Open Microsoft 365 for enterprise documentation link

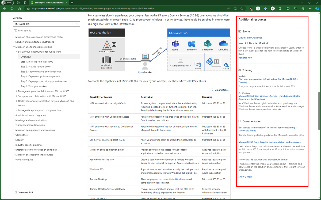click(x=269, y=142)
